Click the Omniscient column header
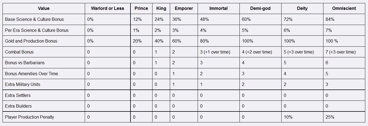368x126 pixels. (344, 9)
